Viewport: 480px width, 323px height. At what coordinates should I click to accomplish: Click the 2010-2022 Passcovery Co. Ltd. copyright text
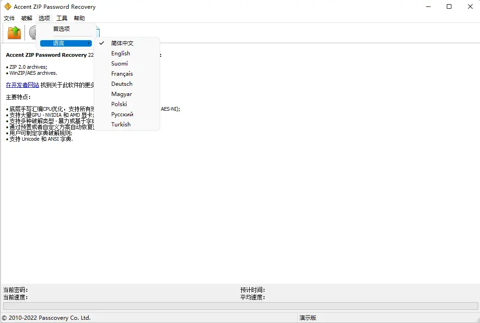(x=46, y=318)
